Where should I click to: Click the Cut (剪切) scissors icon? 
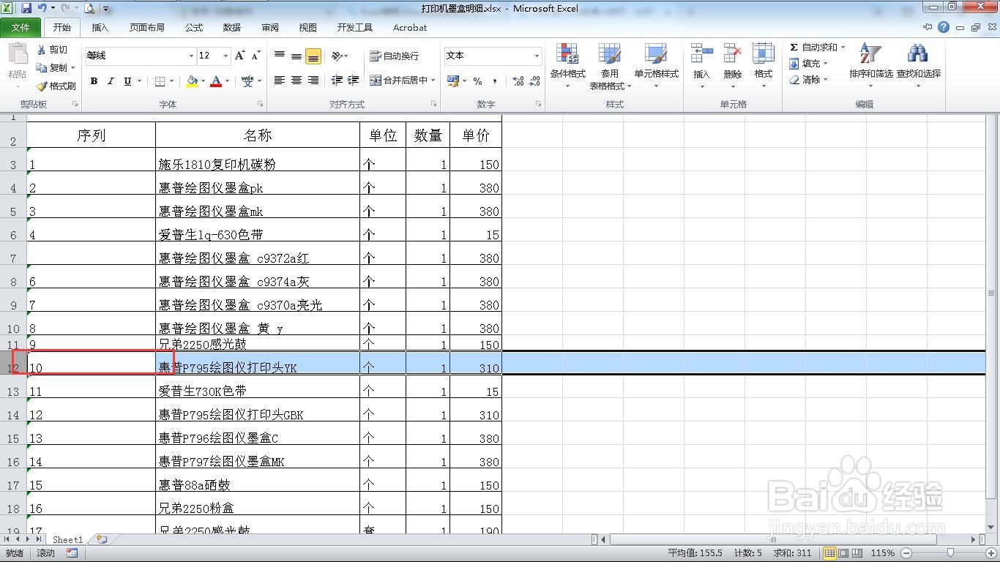tap(42, 50)
